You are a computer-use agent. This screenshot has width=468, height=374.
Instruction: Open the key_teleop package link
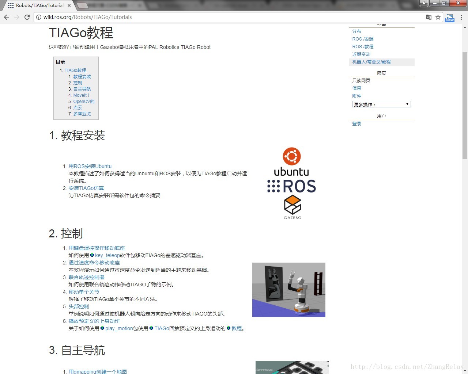coord(107,255)
